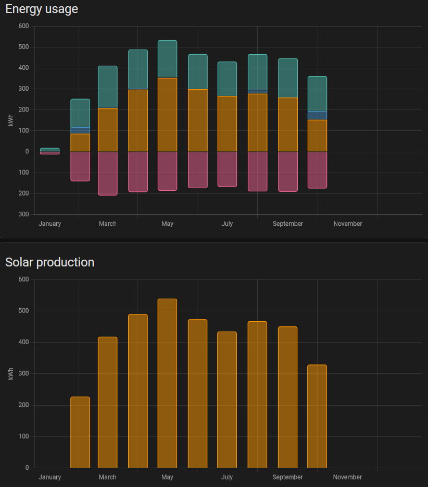Click May's orange segment in Energy usage

167,115
